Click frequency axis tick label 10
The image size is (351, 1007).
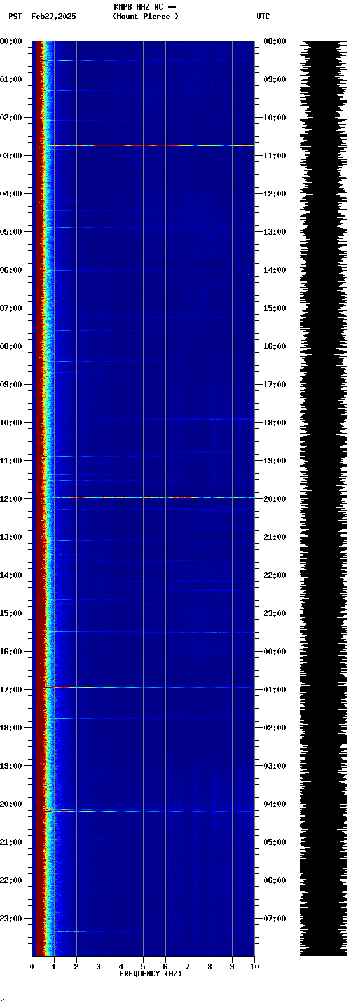254,967
